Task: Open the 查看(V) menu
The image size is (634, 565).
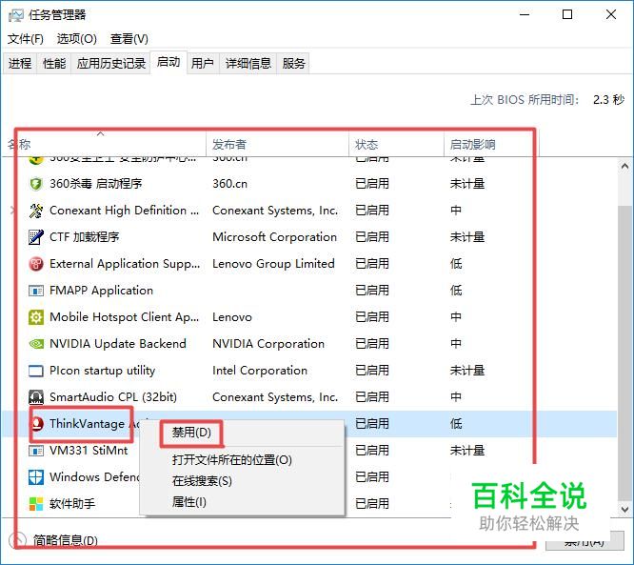Action: pos(129,39)
